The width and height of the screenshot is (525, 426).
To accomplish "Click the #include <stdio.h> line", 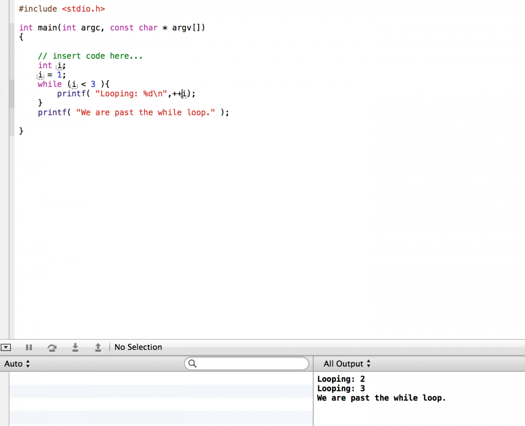I will click(x=62, y=9).
